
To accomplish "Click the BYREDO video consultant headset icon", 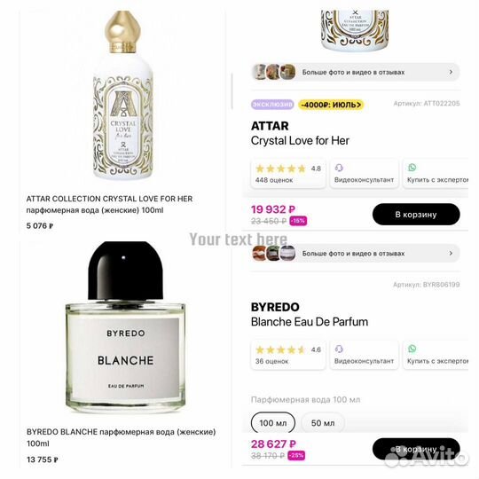I will point(339,349).
